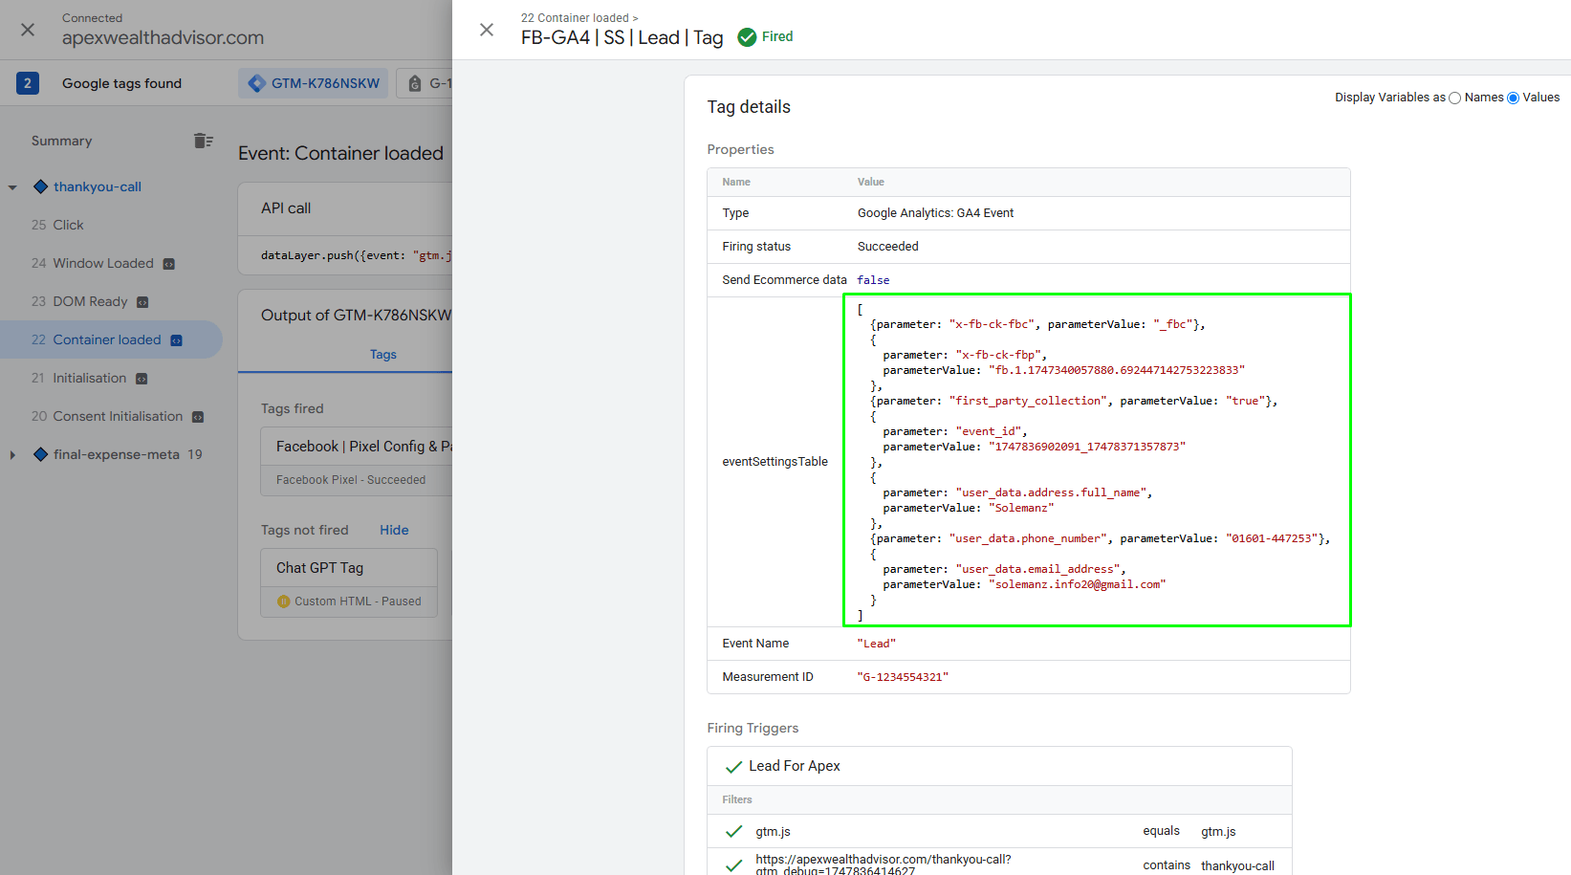Viewport: 1571px width, 875px height.
Task: Click the code icon beside Initialisation
Action: tap(142, 379)
